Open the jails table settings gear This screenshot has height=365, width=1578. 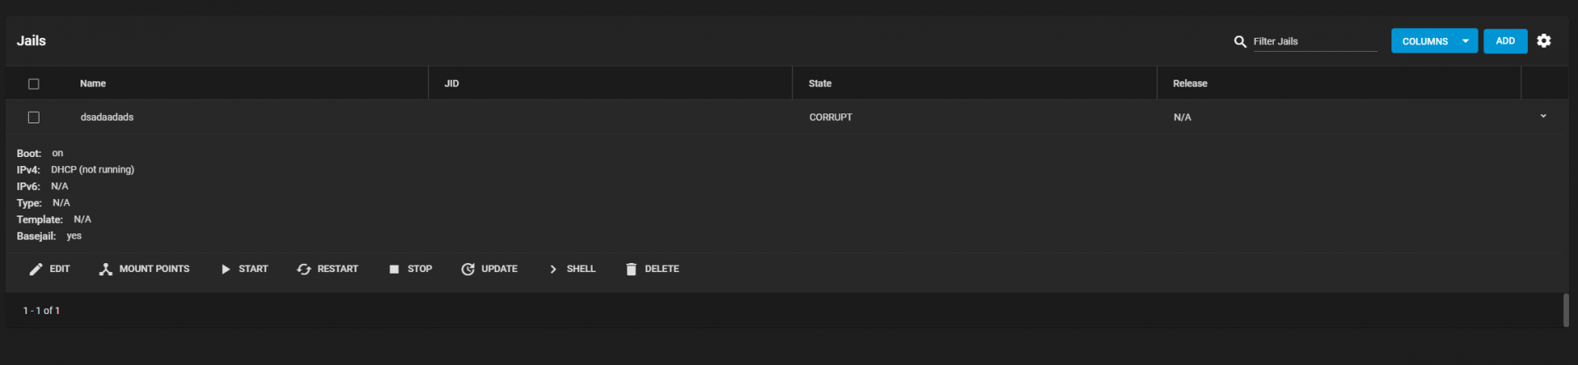click(1544, 40)
